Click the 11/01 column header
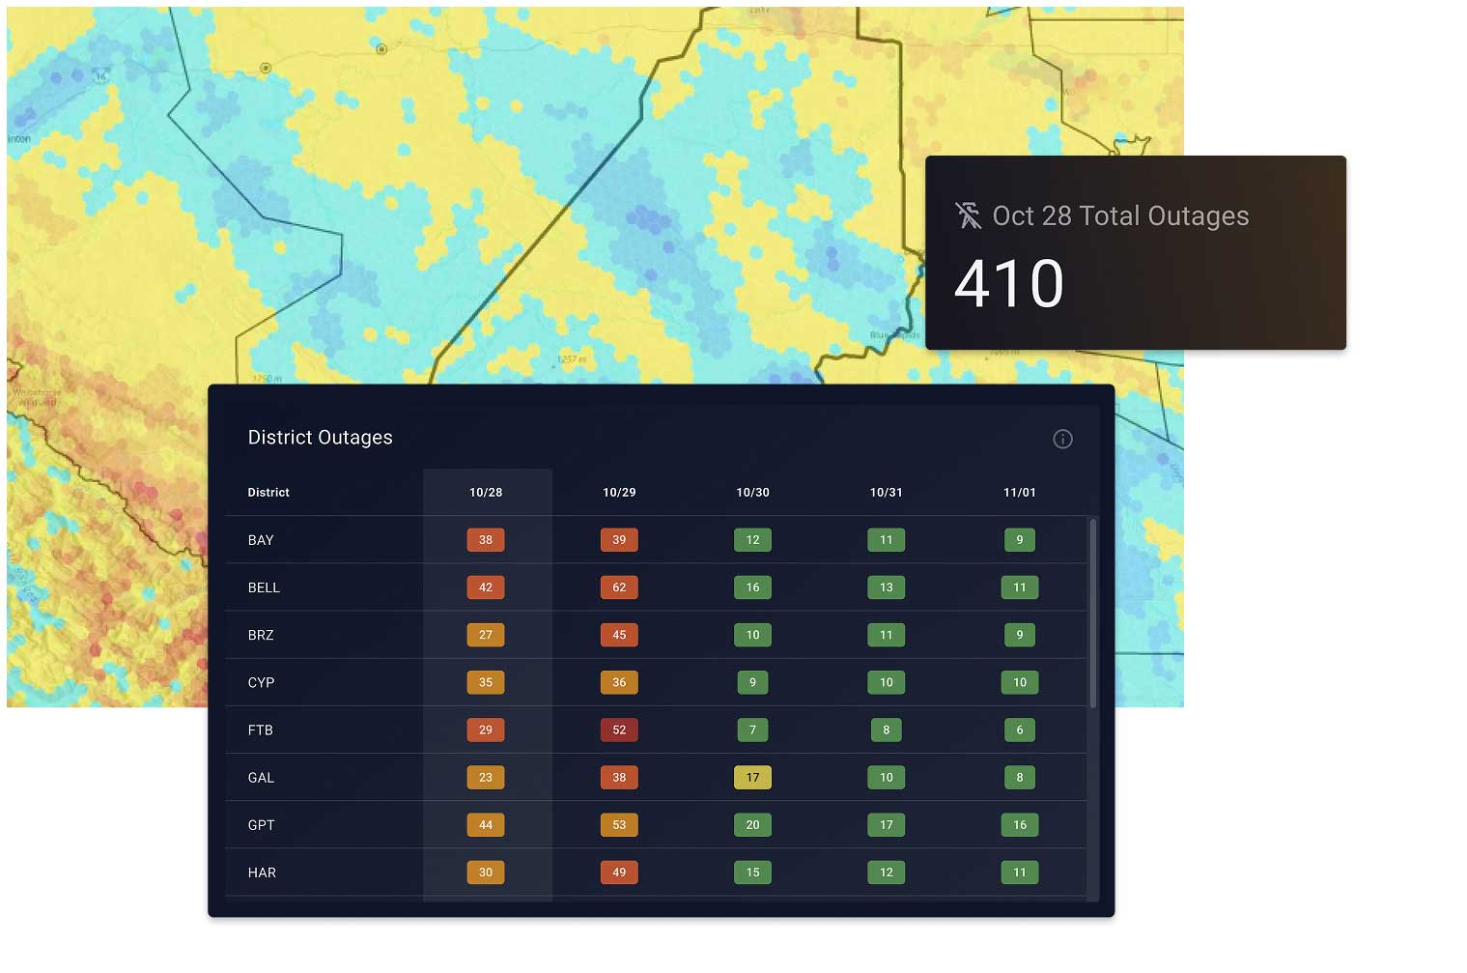Screen dimensions: 1467x973 (1019, 492)
